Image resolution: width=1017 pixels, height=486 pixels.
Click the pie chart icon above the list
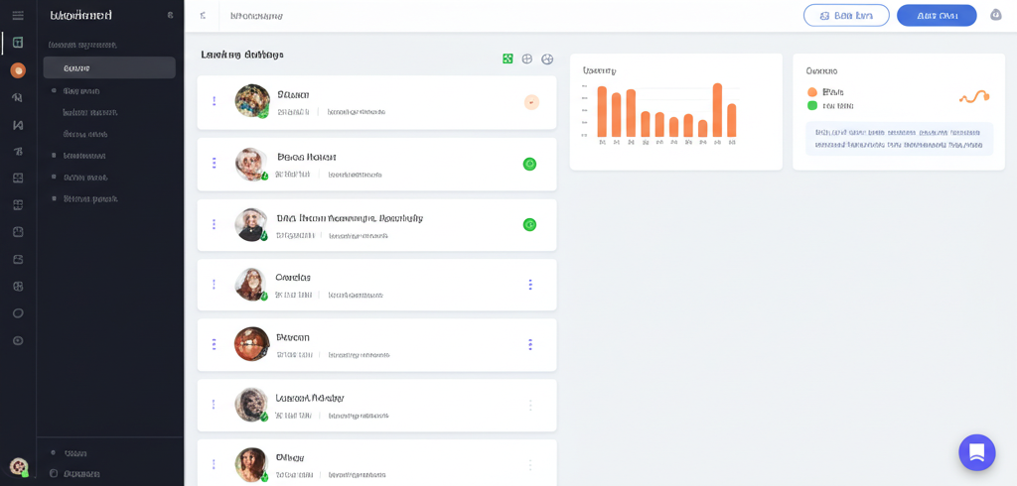click(547, 60)
